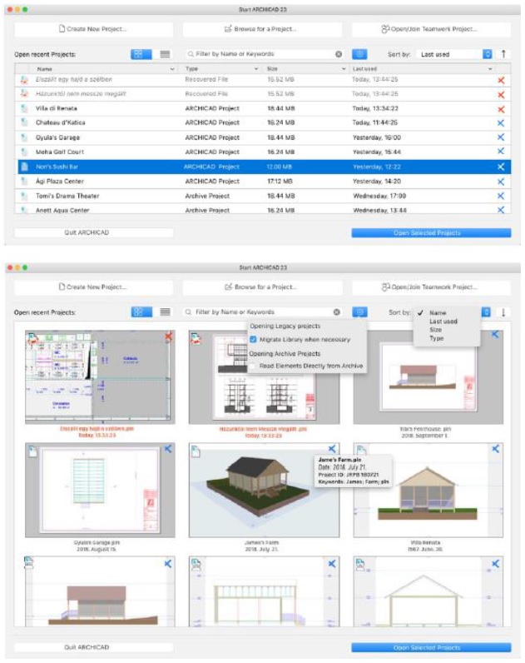Click the Type column header chevron

point(256,69)
